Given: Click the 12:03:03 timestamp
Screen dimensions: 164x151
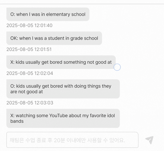Looking at the screenshot, I should point(30,103).
